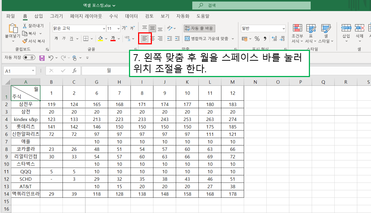Open Format as Table (표 서식)
The height and width of the screenshot is (213, 371).
click(x=311, y=33)
